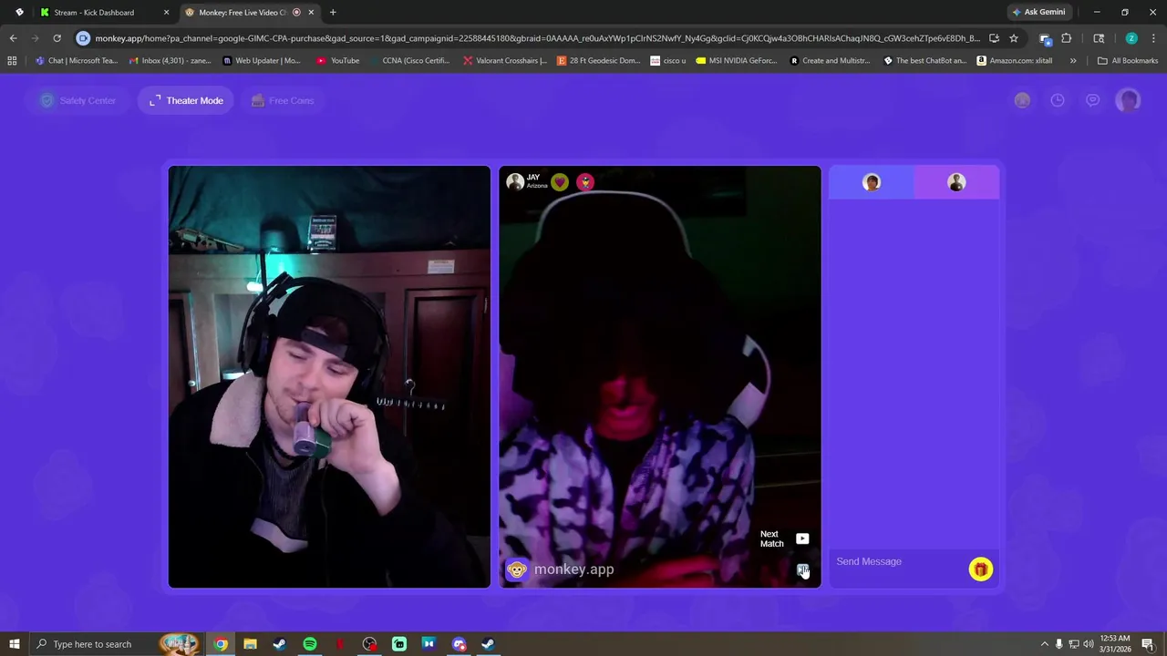The width and height of the screenshot is (1167, 656).
Task: Open the Chrome profile avatar
Action: 1131,38
